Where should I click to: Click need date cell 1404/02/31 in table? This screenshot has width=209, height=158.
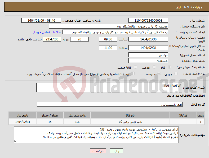click(x=23, y=122)
